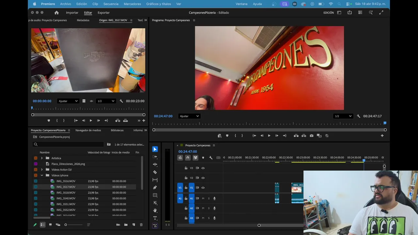Hide the V2 track output
Image resolution: width=418 pixels, height=235 pixels.
[x=203, y=178]
